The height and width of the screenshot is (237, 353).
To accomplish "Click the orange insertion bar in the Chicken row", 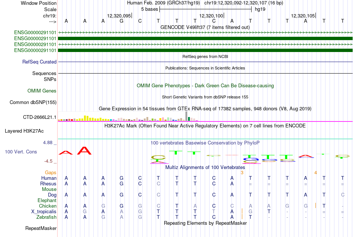I will 315,205.
